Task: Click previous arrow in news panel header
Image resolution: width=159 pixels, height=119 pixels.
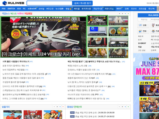Action: 119,13
